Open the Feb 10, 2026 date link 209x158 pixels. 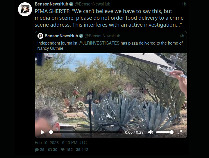pyautogui.click(x=61, y=143)
